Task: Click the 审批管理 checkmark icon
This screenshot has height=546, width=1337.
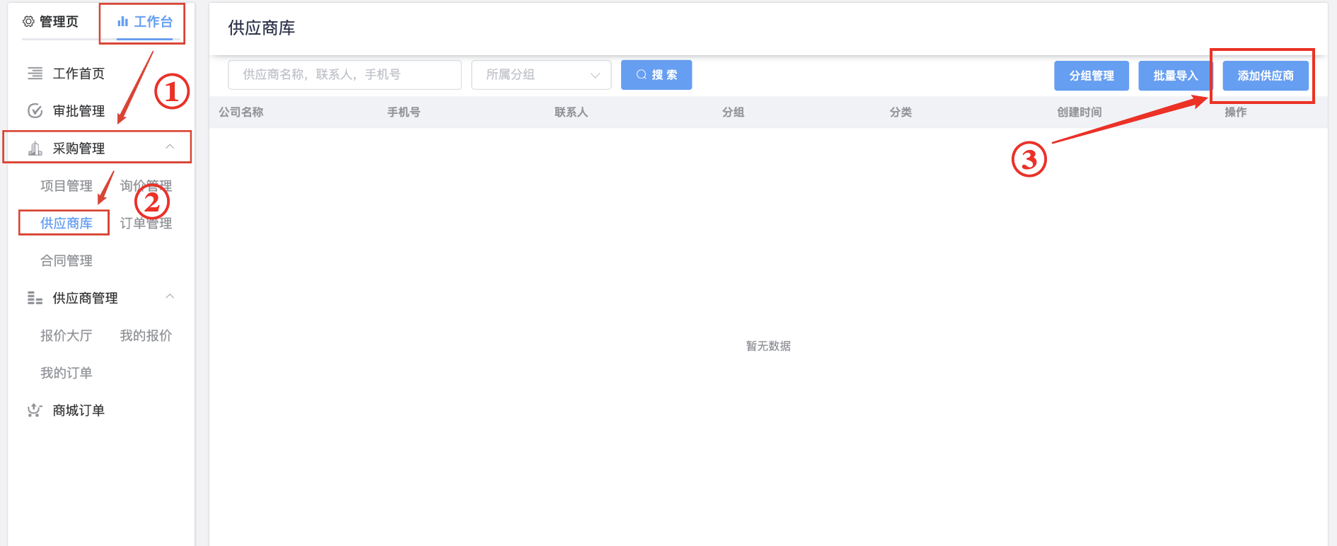Action: click(x=35, y=111)
